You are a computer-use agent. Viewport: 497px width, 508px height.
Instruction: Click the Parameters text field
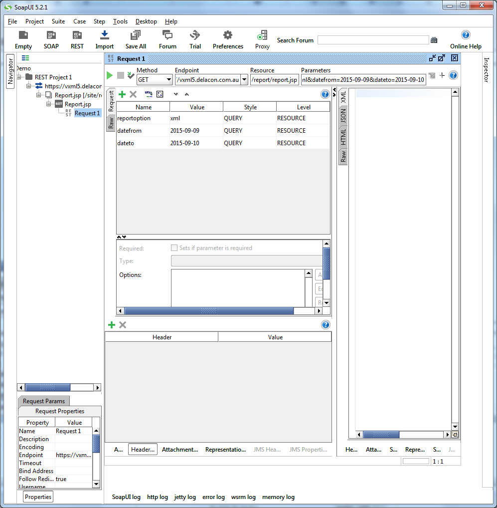pos(363,80)
